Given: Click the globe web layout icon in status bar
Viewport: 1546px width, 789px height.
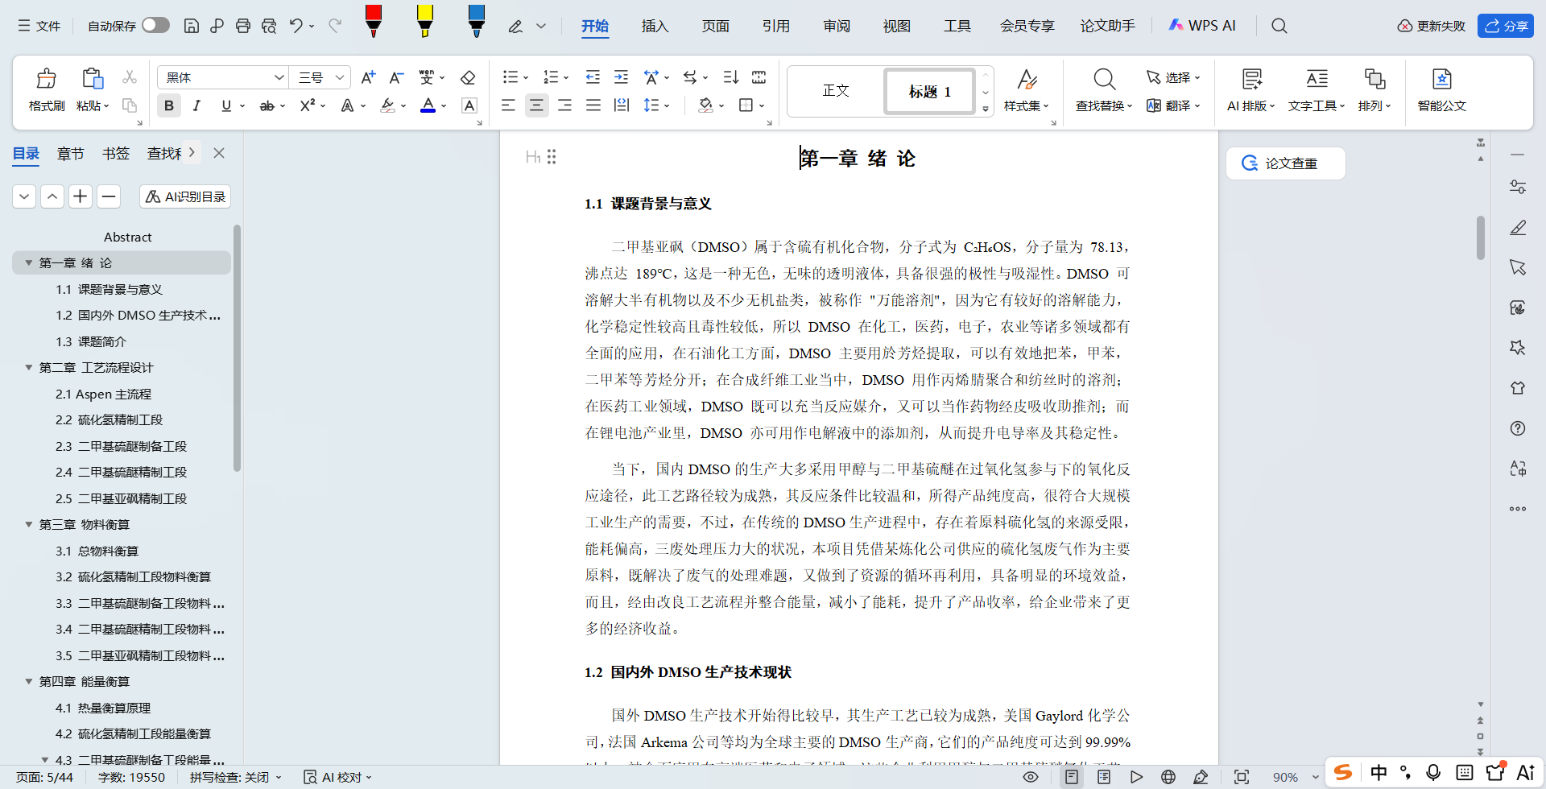Looking at the screenshot, I should (x=1168, y=777).
